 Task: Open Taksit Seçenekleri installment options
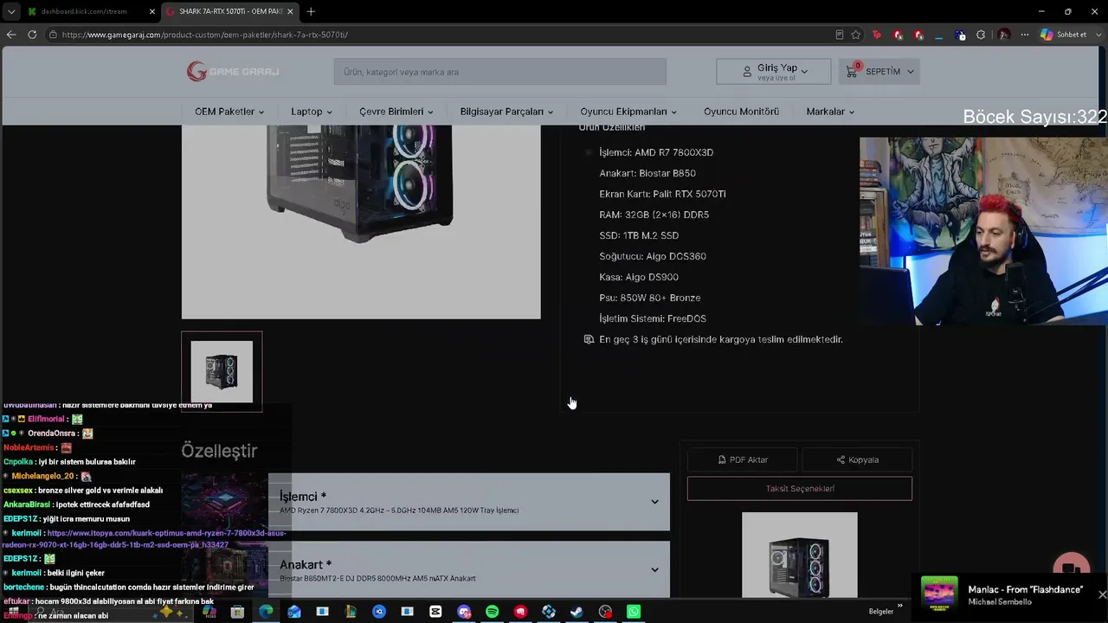tap(800, 489)
